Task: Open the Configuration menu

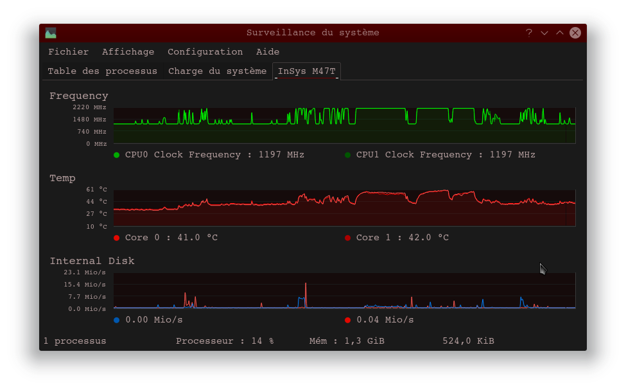Action: tap(205, 52)
